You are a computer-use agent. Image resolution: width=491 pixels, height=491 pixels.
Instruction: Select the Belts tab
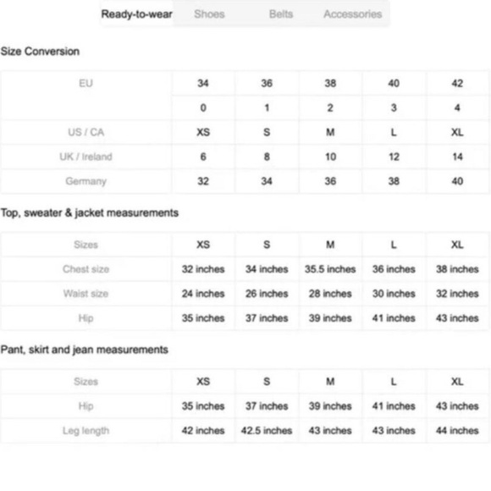pyautogui.click(x=281, y=14)
